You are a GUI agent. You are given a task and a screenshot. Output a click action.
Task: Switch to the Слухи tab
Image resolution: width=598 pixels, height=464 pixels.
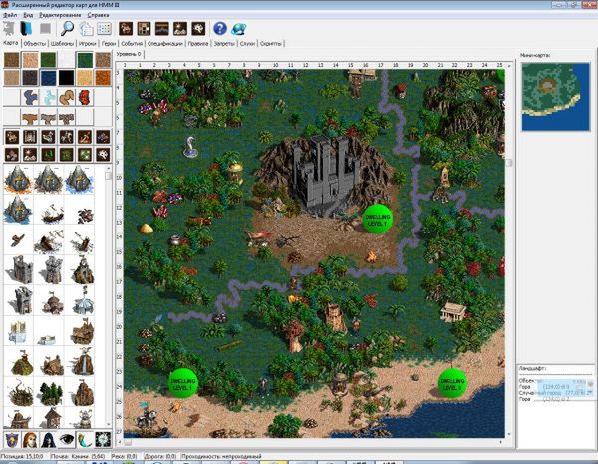pos(247,44)
